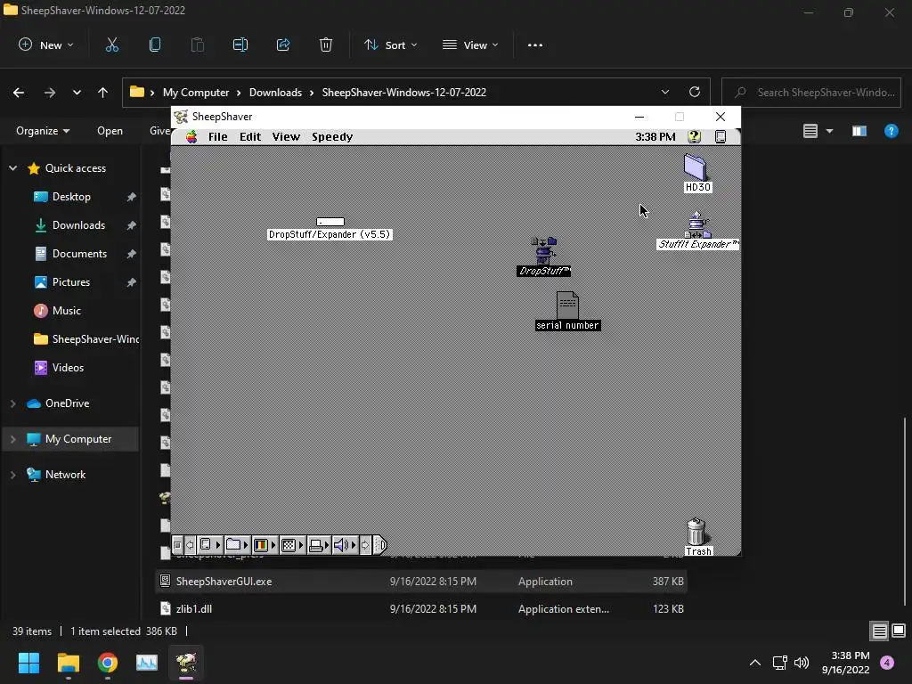912x684 pixels.
Task: Open Explorer help question-mark icon
Action: point(891,131)
